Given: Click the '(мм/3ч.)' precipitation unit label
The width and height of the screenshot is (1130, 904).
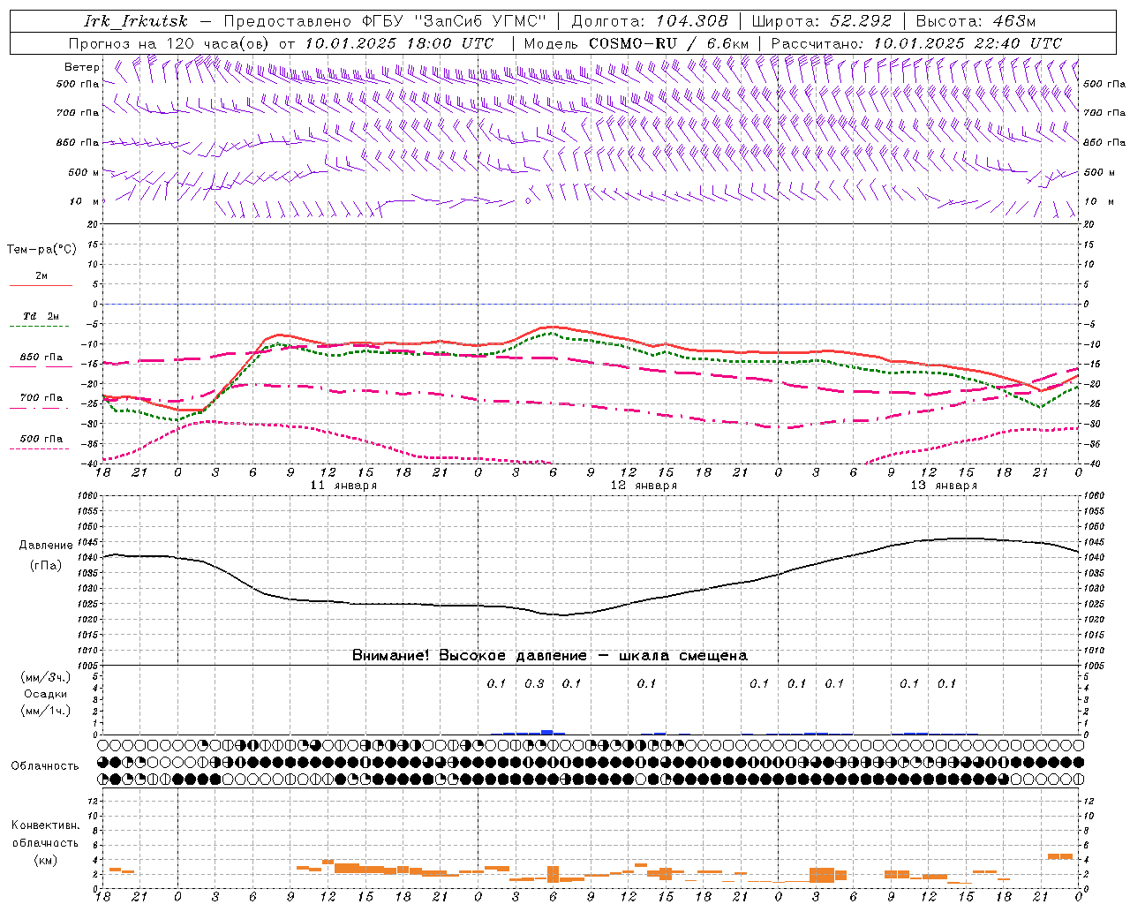Looking at the screenshot, I should [46, 677].
